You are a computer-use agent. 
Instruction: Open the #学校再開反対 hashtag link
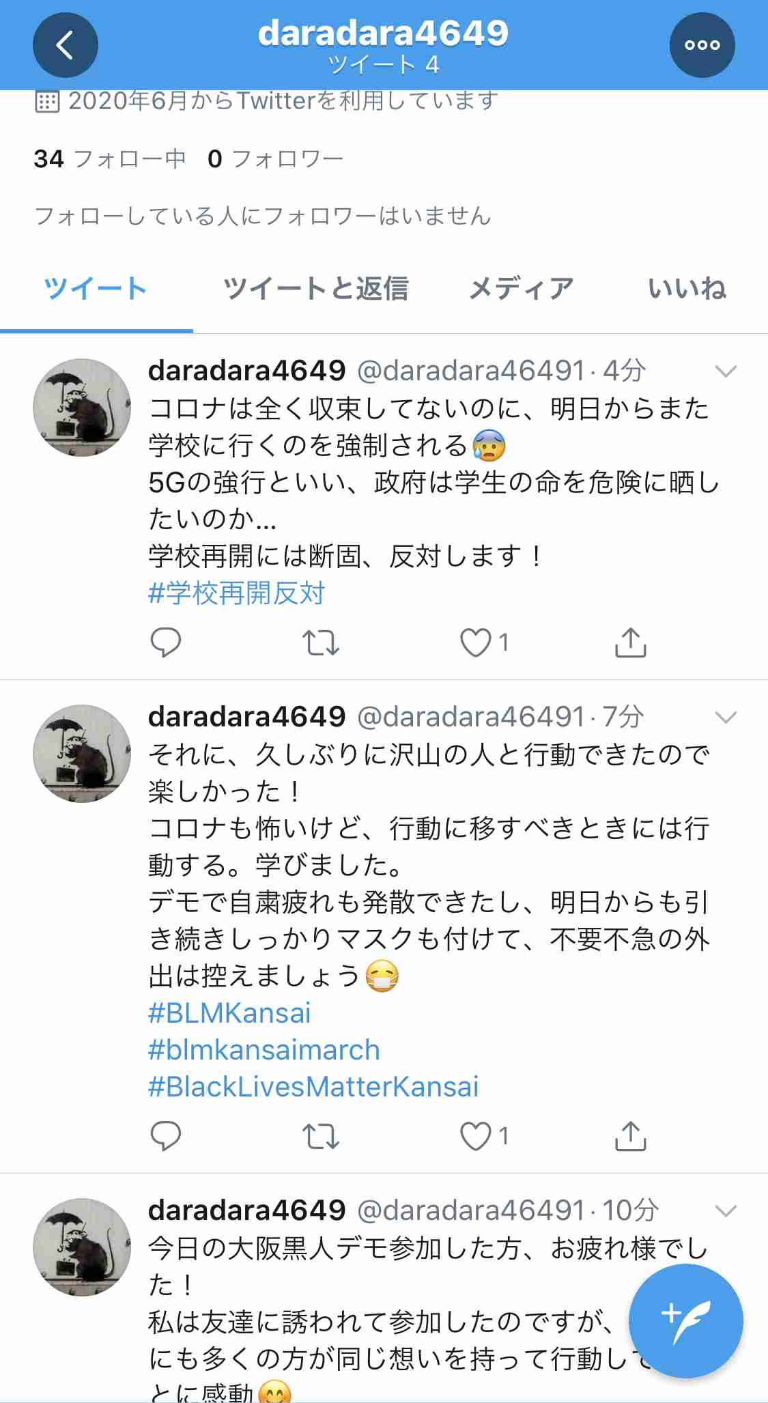[236, 593]
